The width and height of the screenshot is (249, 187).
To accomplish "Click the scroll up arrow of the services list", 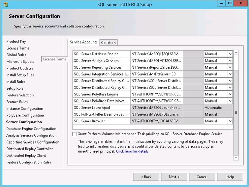I will [x=236, y=53].
